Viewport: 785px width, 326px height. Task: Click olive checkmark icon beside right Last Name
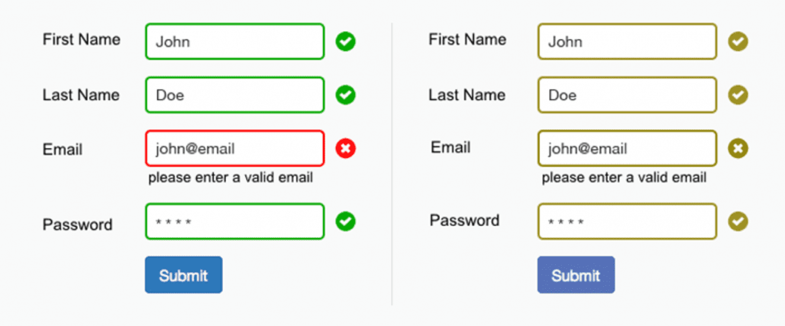(x=738, y=95)
